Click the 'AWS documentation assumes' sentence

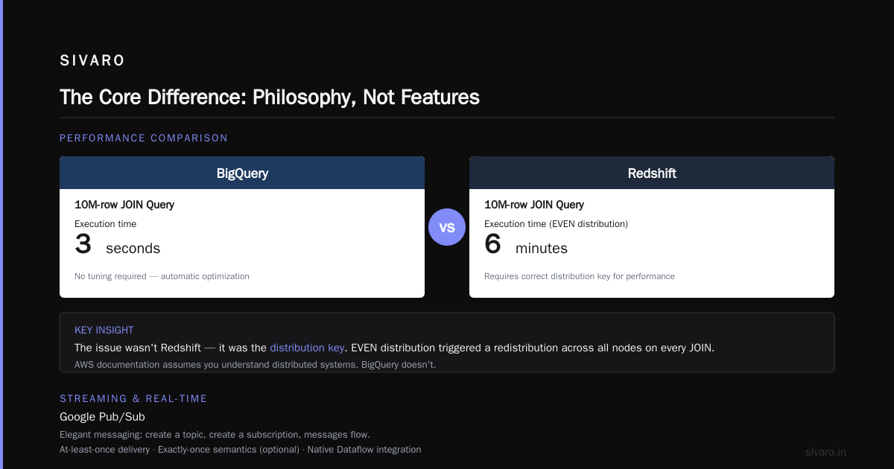(x=255, y=365)
